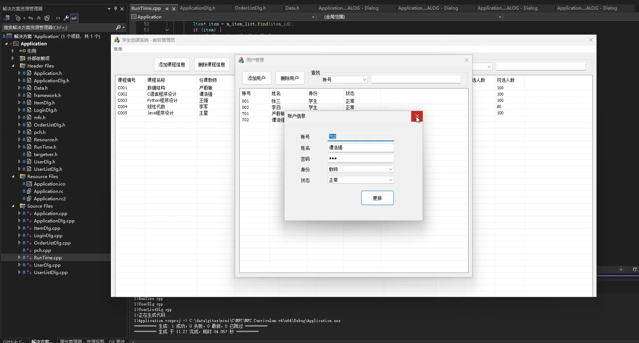The image size is (639, 343).
Task: Click the 添加课程信息 button
Action: 172,65
